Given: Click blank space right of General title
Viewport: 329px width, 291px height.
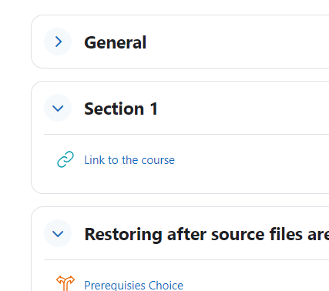Looking at the screenshot, I should pos(237,42).
